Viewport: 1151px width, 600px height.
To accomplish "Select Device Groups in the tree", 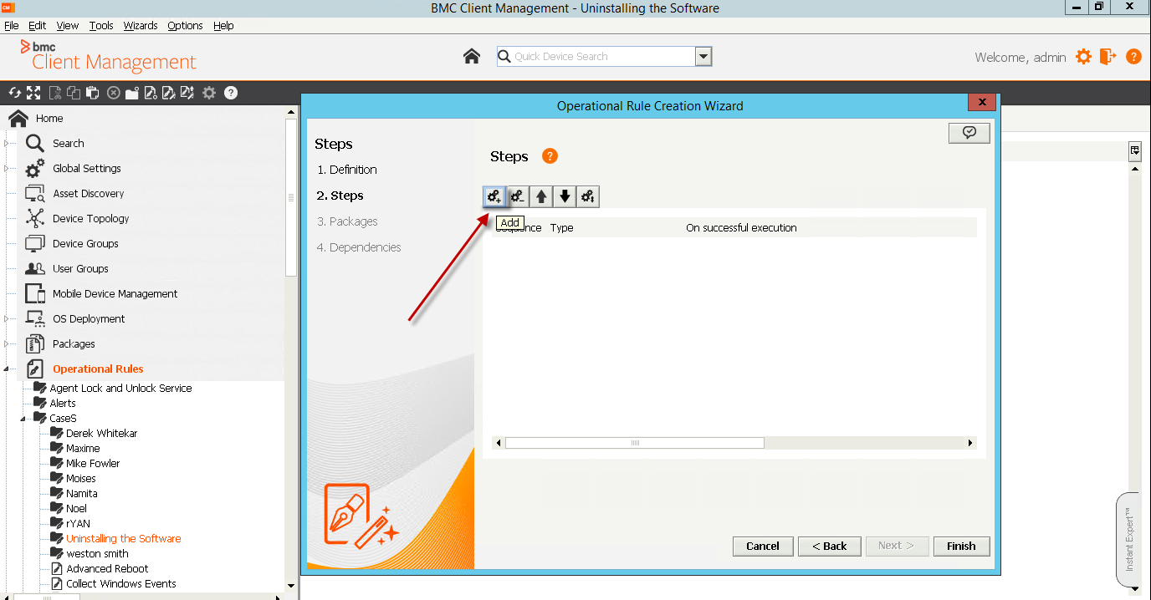I will (x=85, y=243).
